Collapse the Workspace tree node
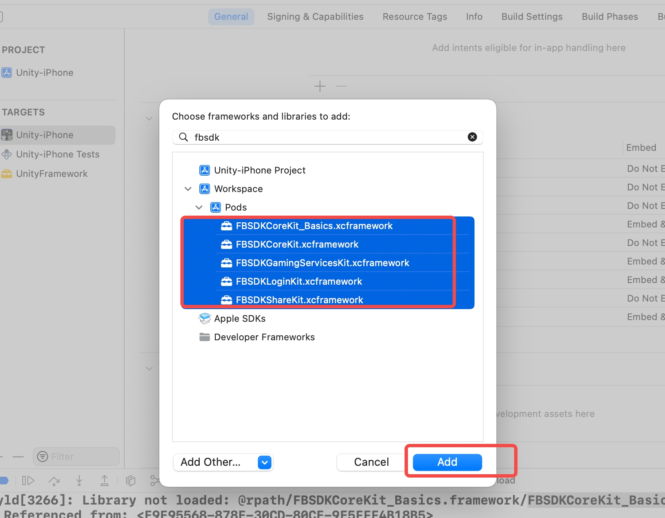 pos(188,189)
